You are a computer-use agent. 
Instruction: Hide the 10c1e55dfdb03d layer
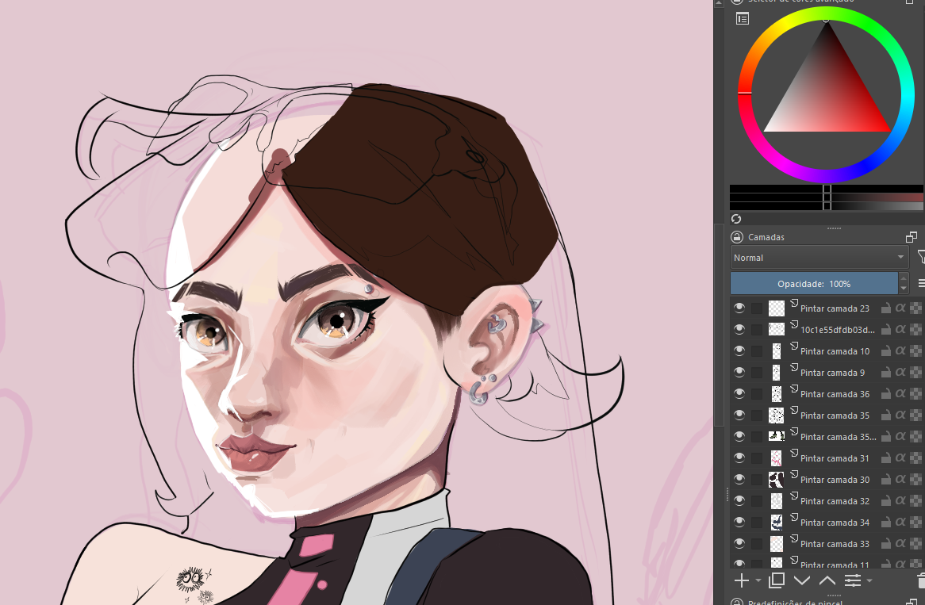click(x=739, y=329)
